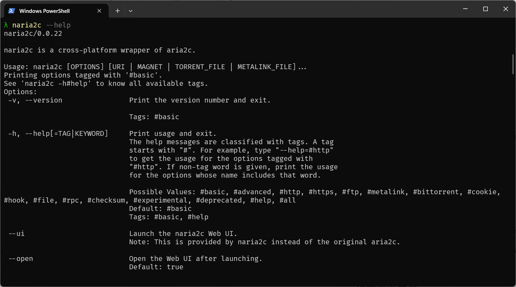The width and height of the screenshot is (516, 287).
Task: Click the vertical scrollbar thumb
Action: pos(513,64)
